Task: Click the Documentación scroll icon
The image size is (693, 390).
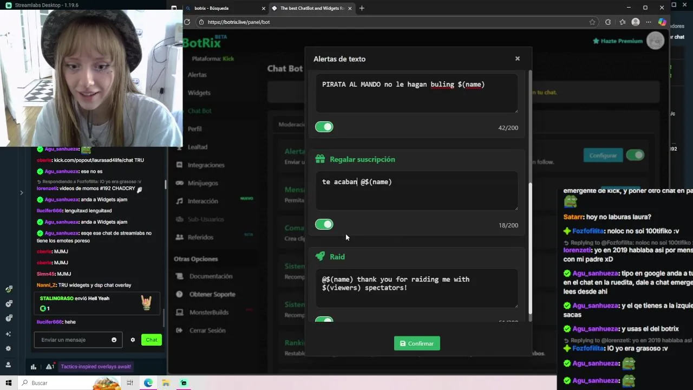Action: pyautogui.click(x=179, y=276)
